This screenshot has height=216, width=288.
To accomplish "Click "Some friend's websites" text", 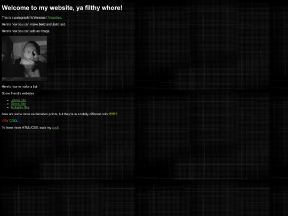I will point(18,93).
